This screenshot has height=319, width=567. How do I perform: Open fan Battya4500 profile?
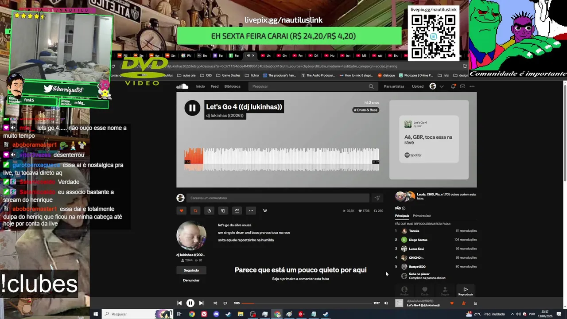point(417,266)
